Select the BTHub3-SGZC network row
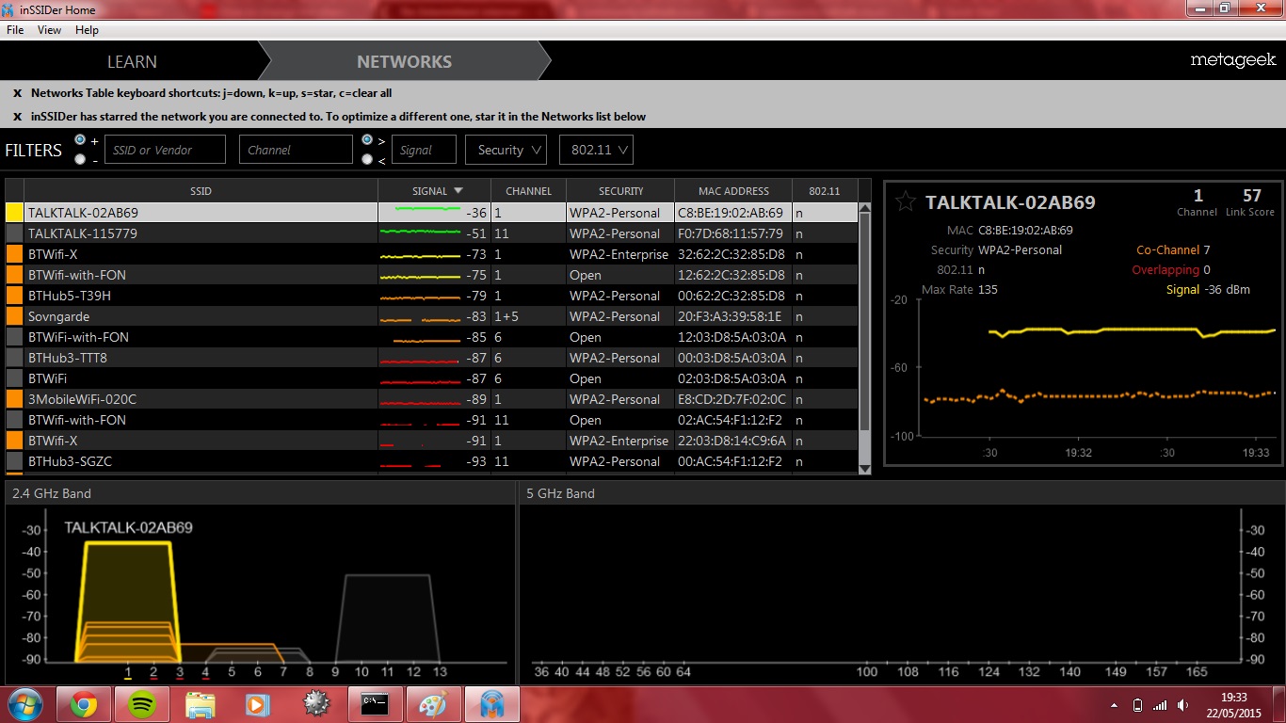1286x723 pixels. (x=432, y=461)
